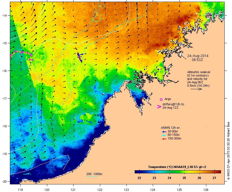Click the longitude axis label 120
Viewport: 232px width, 192px height.
coord(47,190)
